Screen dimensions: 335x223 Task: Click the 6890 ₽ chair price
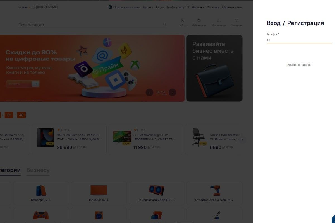217,147
